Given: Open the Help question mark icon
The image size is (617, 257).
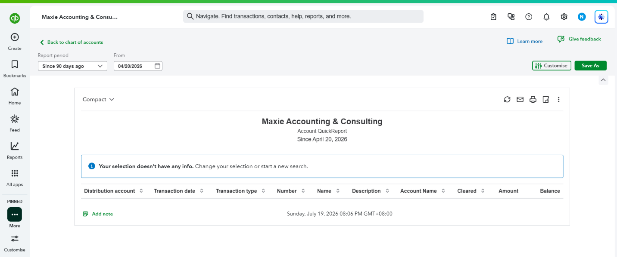Looking at the screenshot, I should point(529,17).
